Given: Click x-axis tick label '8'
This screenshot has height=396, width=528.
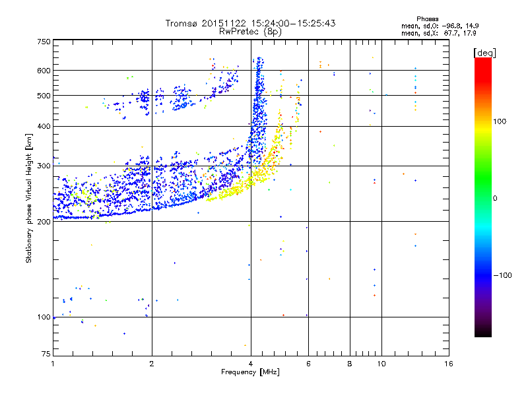Looking at the screenshot, I should coord(350,364).
